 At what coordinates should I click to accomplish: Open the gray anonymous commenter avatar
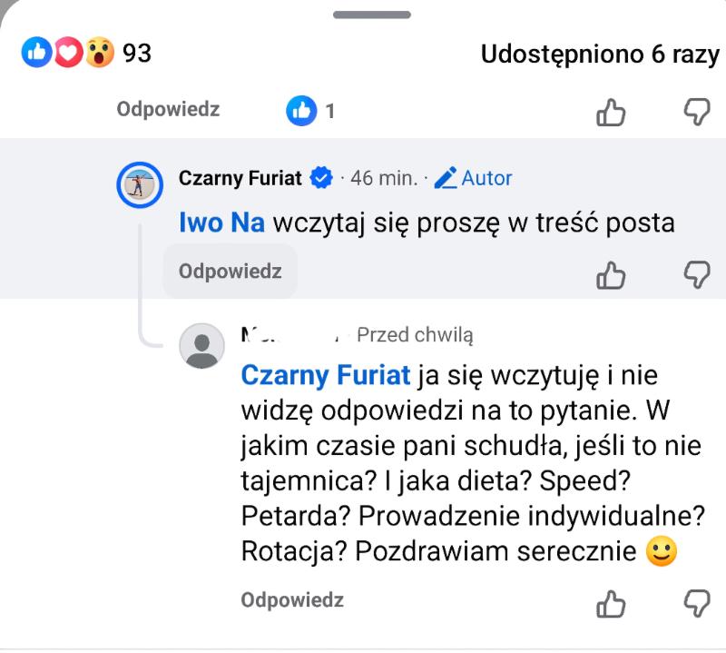click(201, 346)
